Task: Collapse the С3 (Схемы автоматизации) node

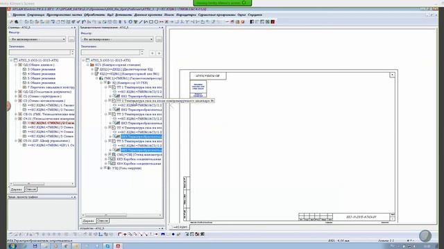Action: click(x=16, y=100)
